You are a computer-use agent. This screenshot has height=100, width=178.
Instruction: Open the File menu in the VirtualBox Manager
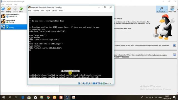tap(3, 4)
